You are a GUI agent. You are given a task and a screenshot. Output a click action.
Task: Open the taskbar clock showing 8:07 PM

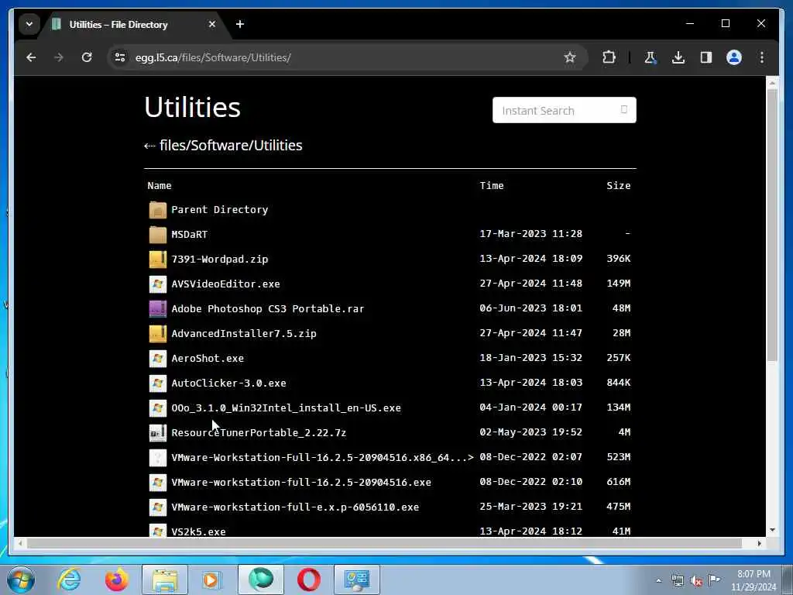pyautogui.click(x=754, y=580)
